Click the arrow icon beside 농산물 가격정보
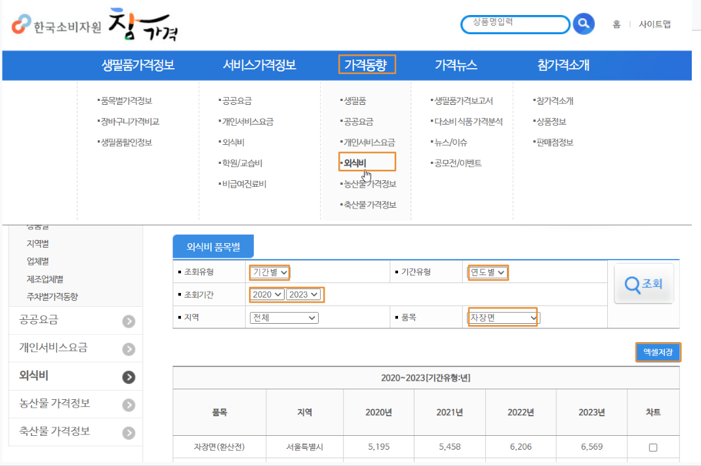The width and height of the screenshot is (701, 466). point(129,405)
